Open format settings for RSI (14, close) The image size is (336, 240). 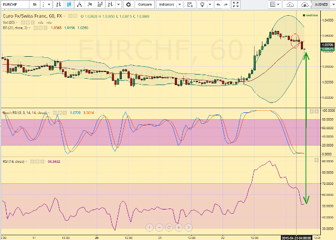[x=37, y=162]
